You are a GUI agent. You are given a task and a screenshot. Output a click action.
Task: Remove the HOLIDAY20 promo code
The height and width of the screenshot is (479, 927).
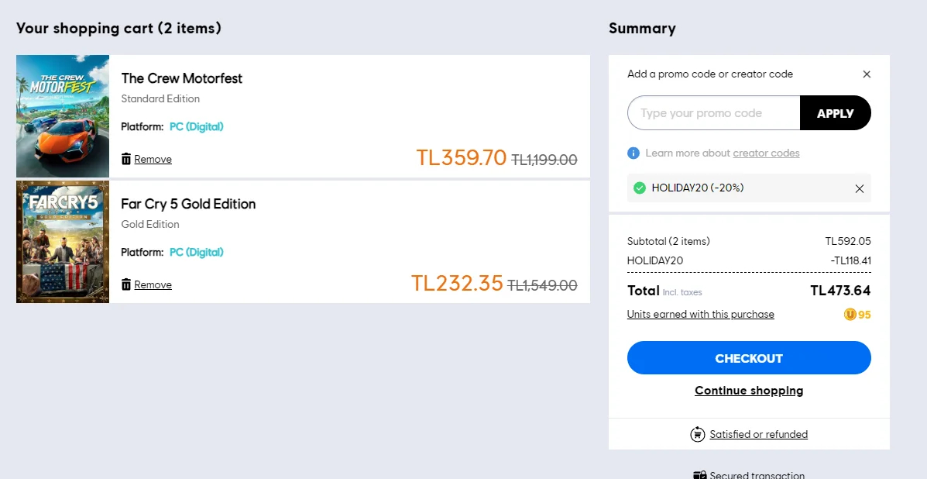(x=860, y=188)
